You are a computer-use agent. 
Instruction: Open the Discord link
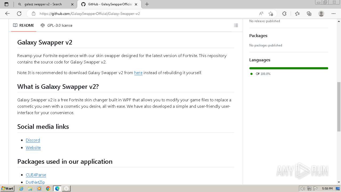point(33,140)
